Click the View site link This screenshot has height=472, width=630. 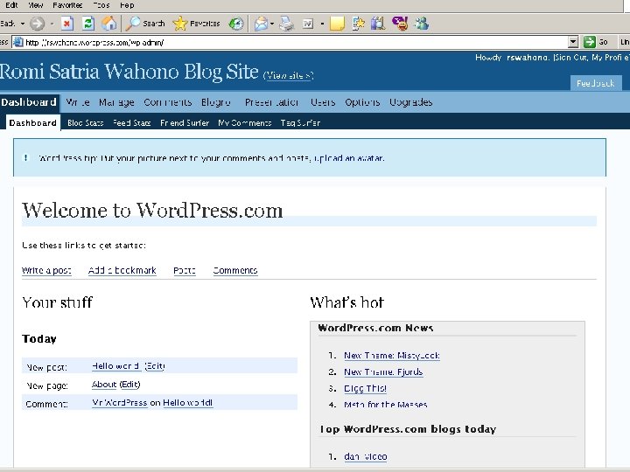click(x=289, y=75)
